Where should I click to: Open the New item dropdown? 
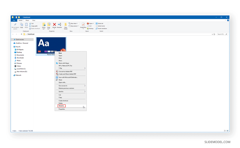[x=73, y=23]
